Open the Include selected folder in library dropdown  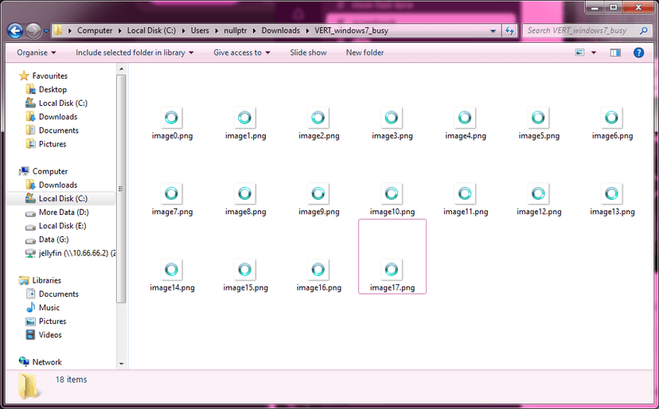(x=135, y=53)
